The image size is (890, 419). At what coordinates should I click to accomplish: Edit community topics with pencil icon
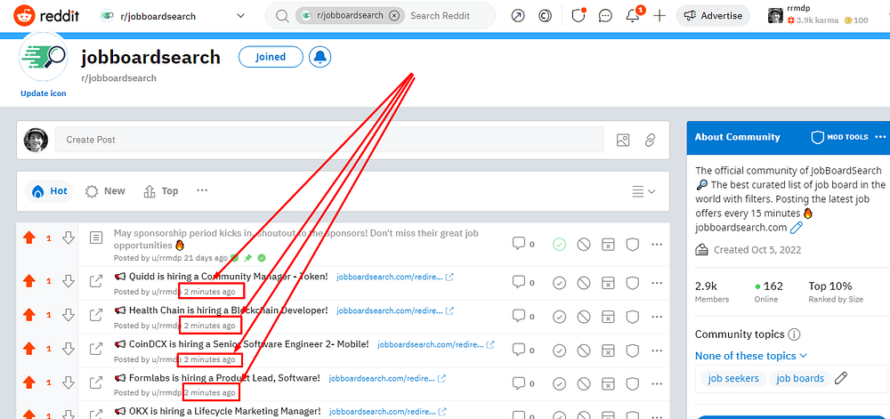pos(842,377)
